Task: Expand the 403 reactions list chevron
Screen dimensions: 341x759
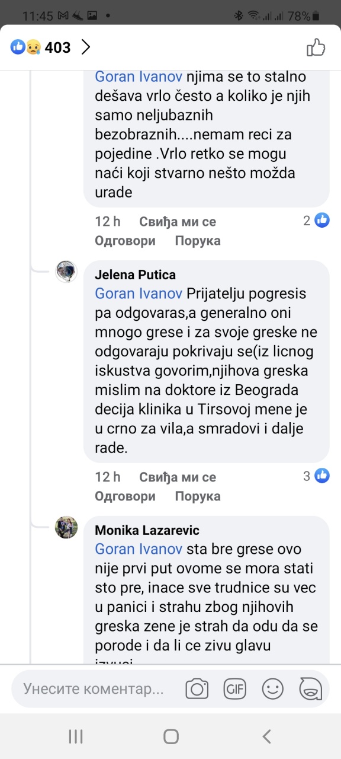Action: tap(86, 47)
